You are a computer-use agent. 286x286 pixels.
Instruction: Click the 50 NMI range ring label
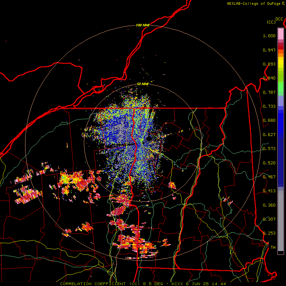pos(143,84)
